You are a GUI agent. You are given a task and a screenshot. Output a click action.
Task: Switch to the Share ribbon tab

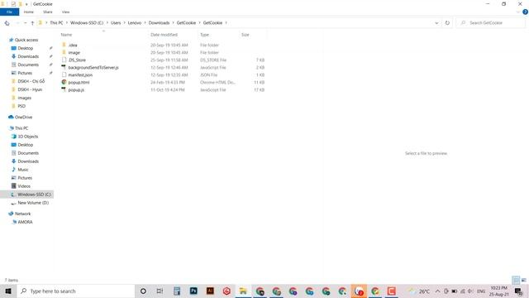[48, 12]
